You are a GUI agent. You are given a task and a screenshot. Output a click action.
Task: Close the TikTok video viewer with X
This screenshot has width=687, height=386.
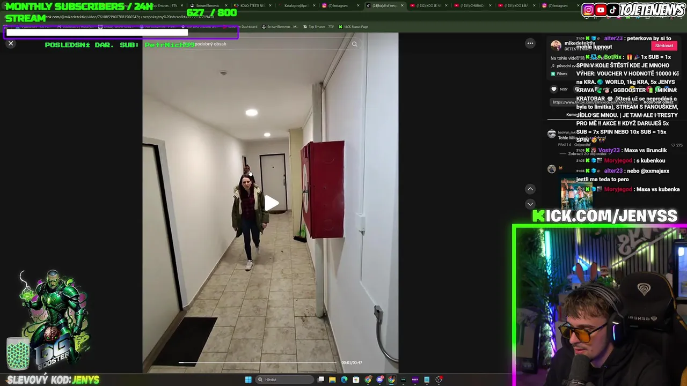point(11,43)
